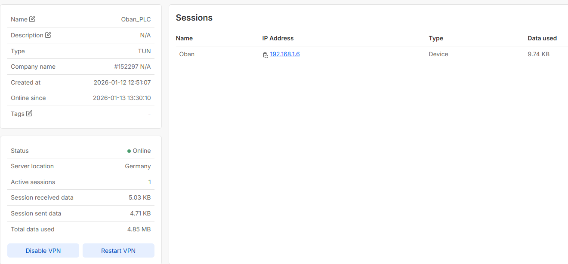Sort sessions by the Name column header
Image resolution: width=568 pixels, height=264 pixels.
(184, 38)
